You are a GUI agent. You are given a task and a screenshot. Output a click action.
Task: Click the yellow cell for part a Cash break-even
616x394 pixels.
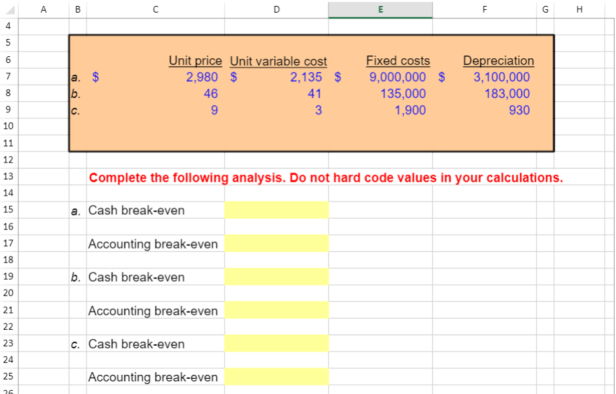coord(276,210)
